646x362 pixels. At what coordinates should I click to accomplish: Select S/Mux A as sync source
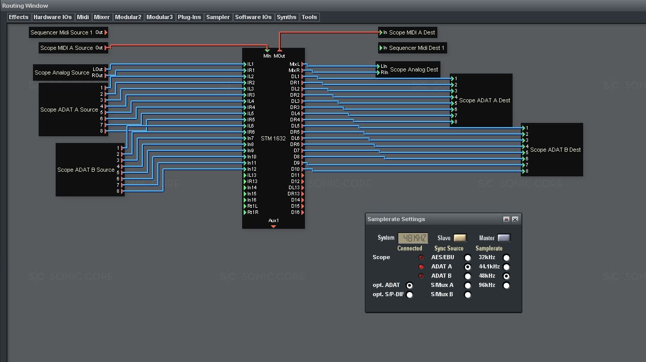(468, 285)
